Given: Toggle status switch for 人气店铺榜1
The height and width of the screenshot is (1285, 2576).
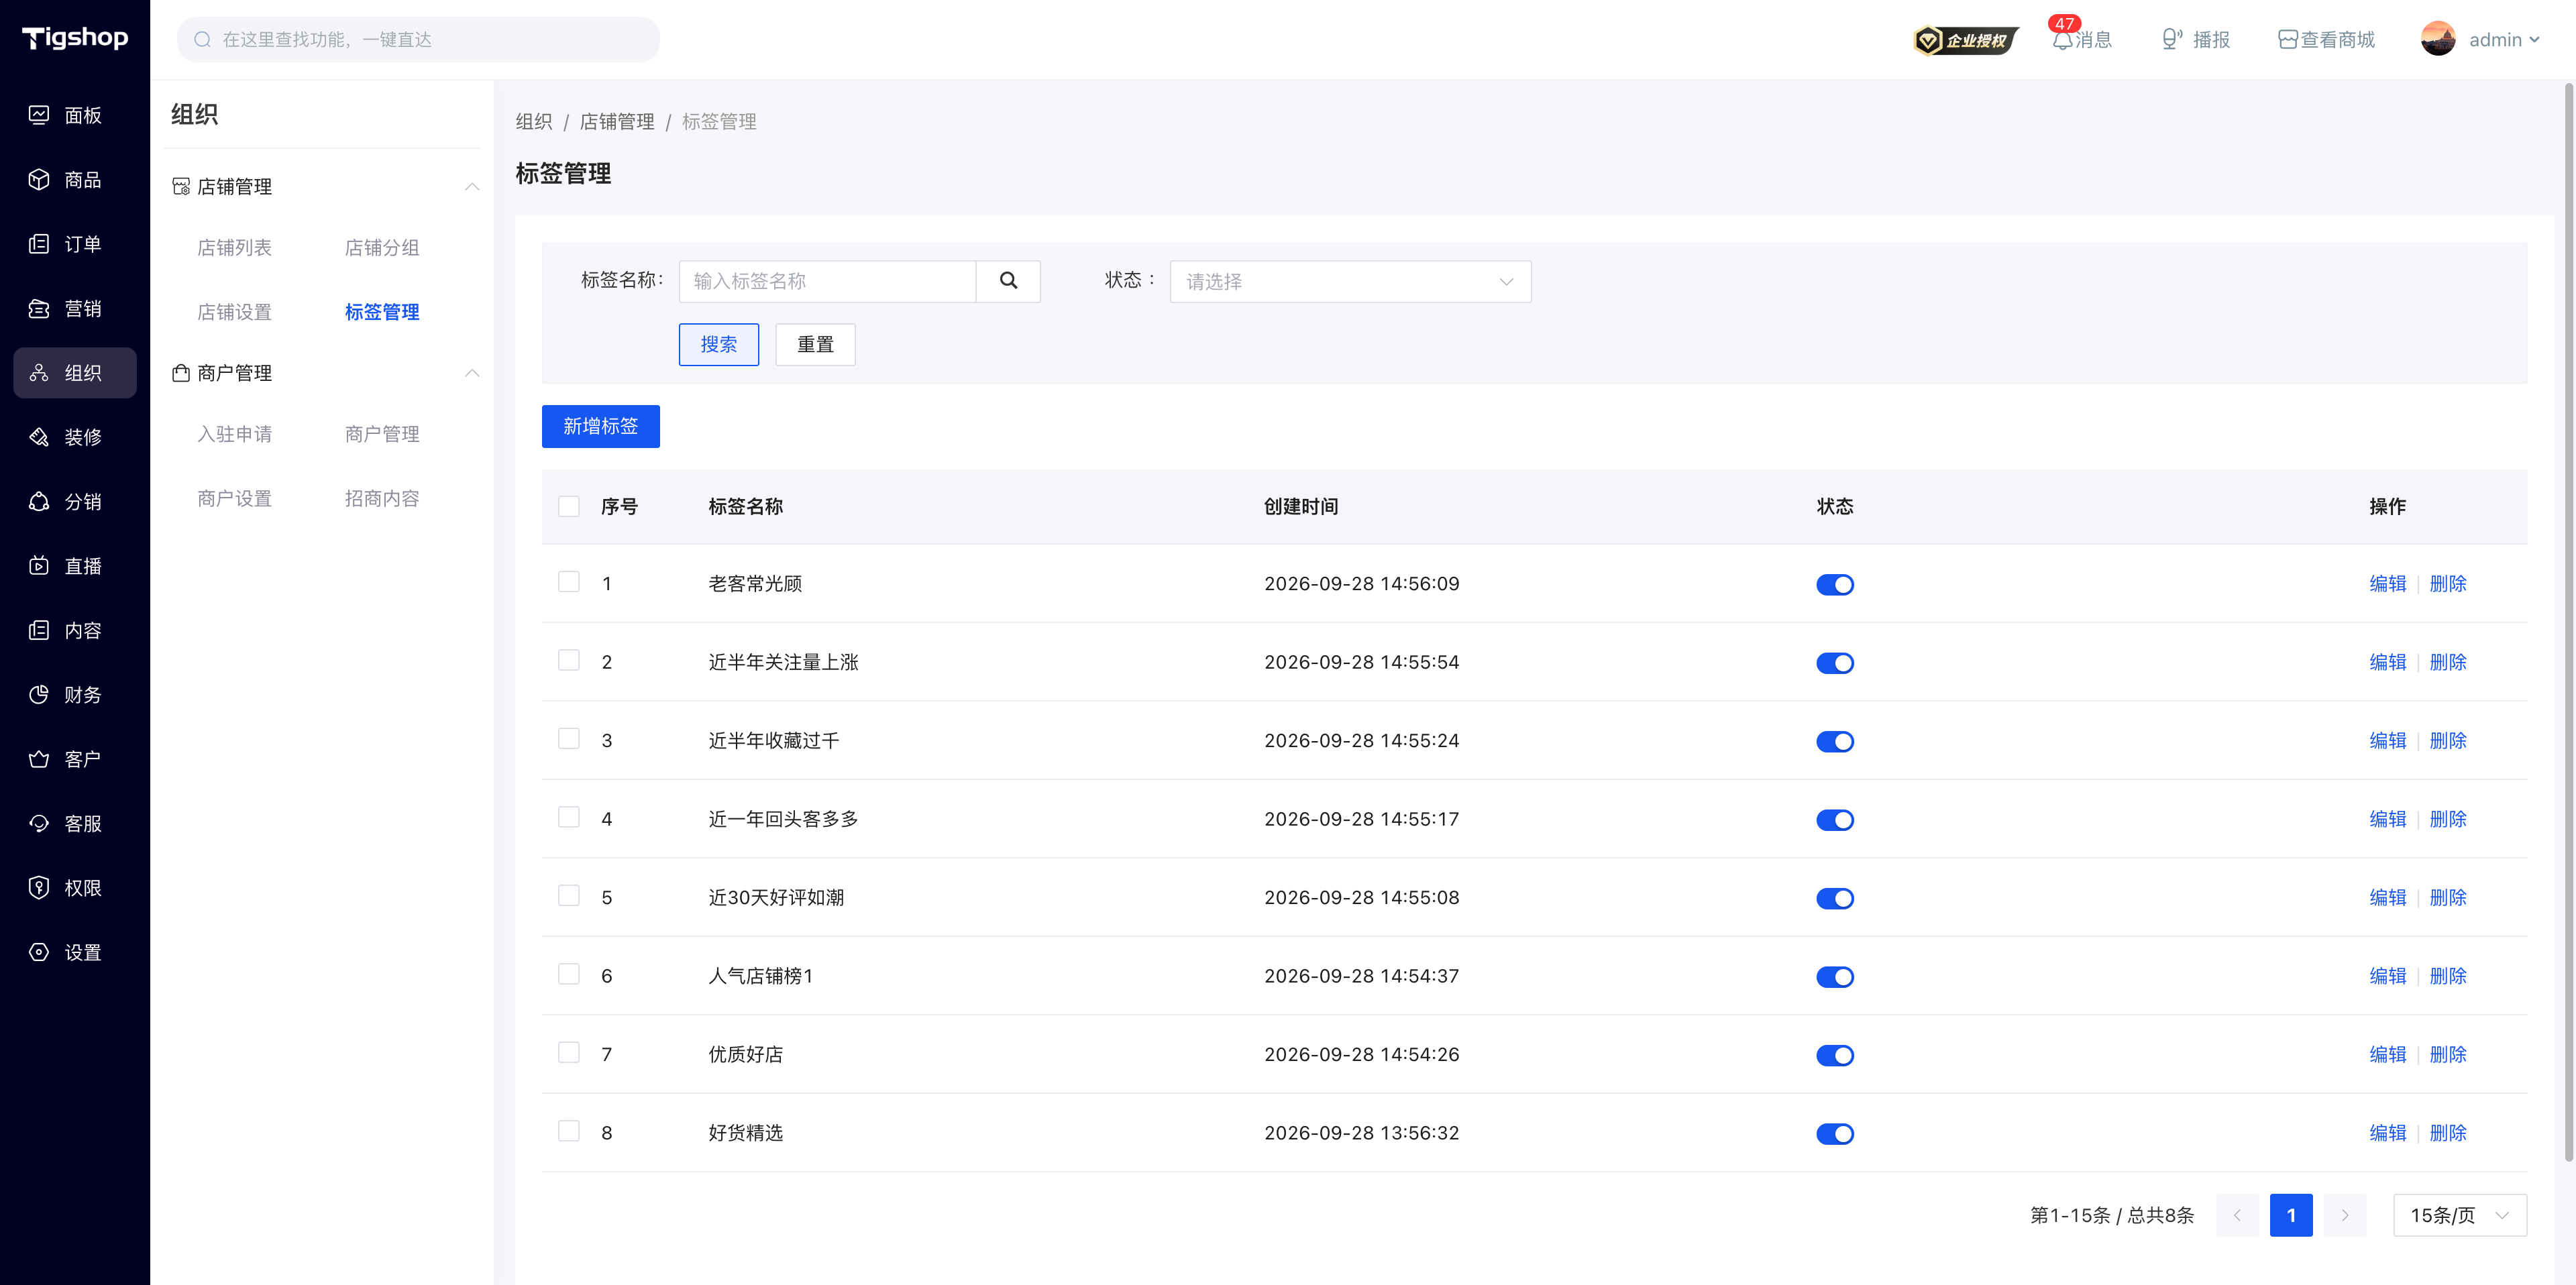Looking at the screenshot, I should coord(1835,977).
